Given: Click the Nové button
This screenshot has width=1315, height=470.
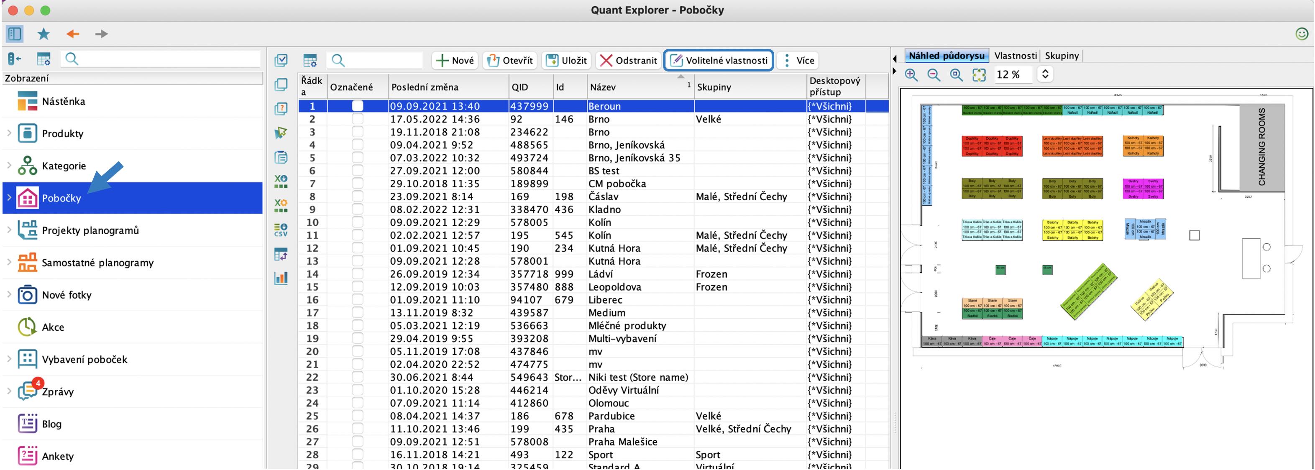Looking at the screenshot, I should (455, 60).
